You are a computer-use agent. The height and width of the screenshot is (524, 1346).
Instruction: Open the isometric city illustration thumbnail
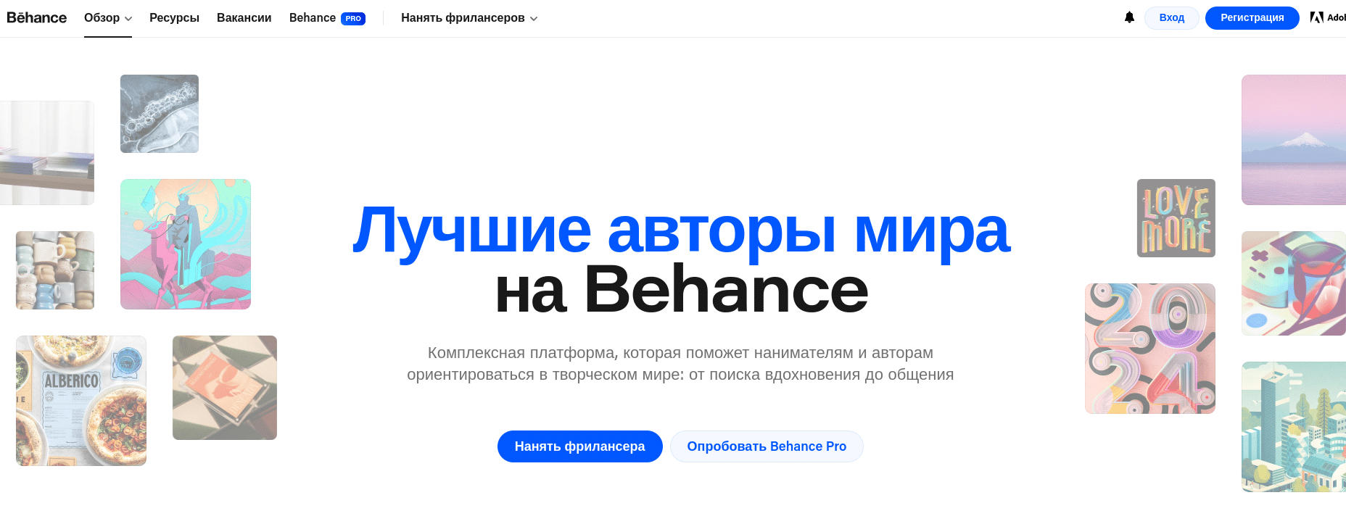coord(1294,427)
